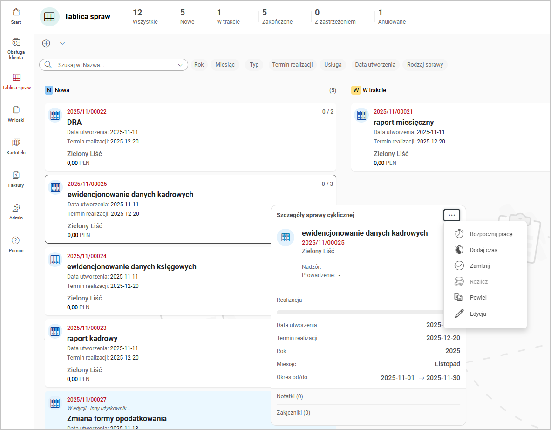Click the Rodzaj sprawy filter chip
The width and height of the screenshot is (551, 430).
tap(425, 65)
